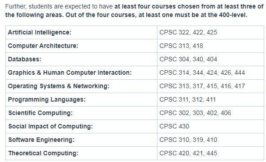Click the bold 400-level requirement sentence
Screen dimensions: 266x162
click(157, 15)
